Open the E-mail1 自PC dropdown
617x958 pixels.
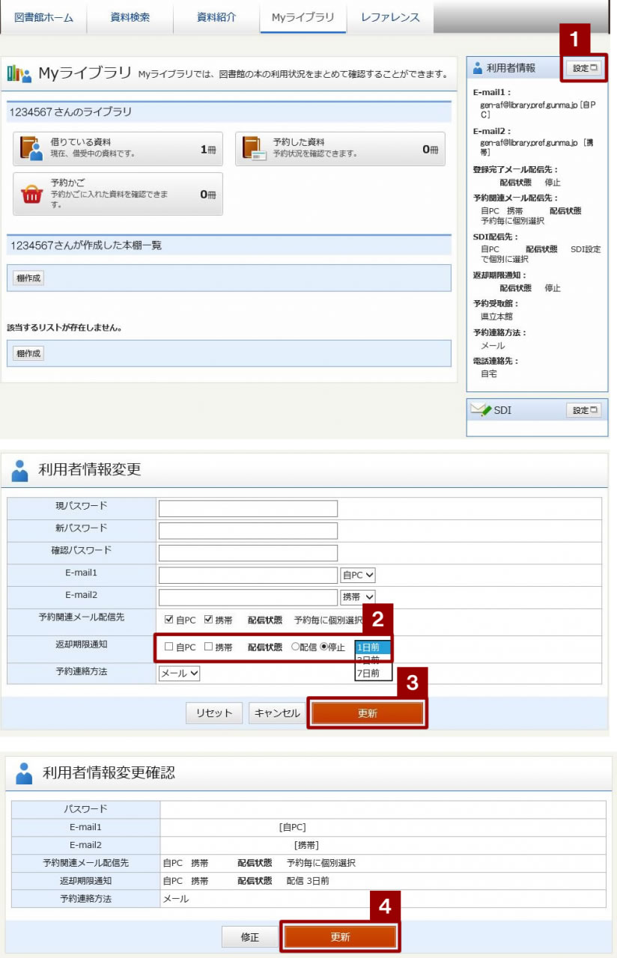tap(357, 575)
